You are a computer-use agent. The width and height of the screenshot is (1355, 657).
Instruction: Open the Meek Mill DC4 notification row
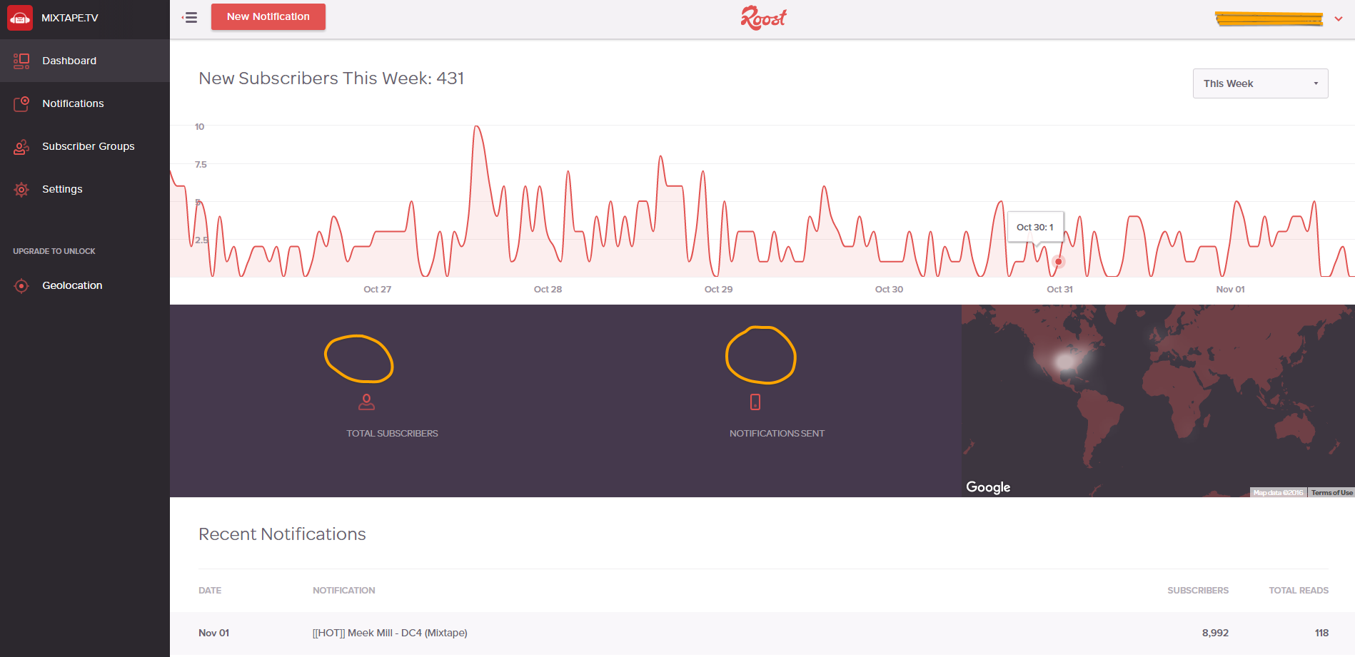(x=390, y=633)
